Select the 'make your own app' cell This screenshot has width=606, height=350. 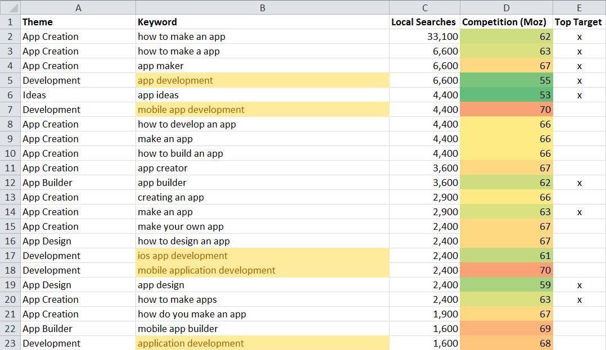pyautogui.click(x=263, y=226)
